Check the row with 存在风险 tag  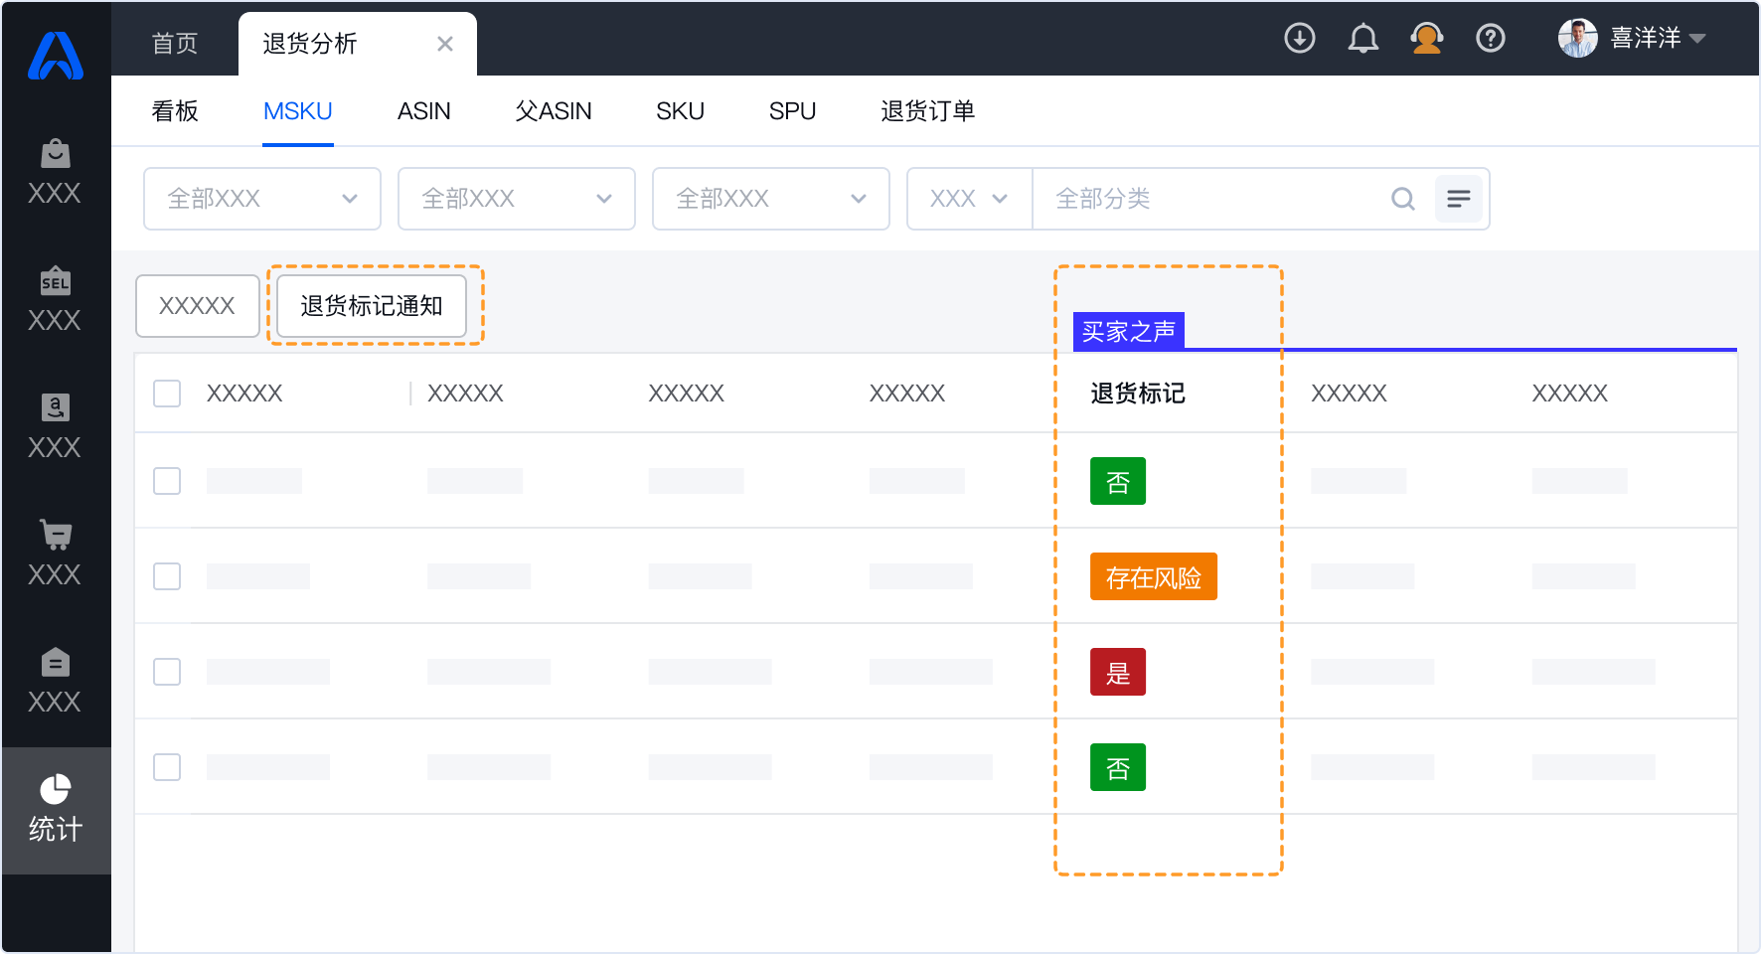(x=167, y=576)
